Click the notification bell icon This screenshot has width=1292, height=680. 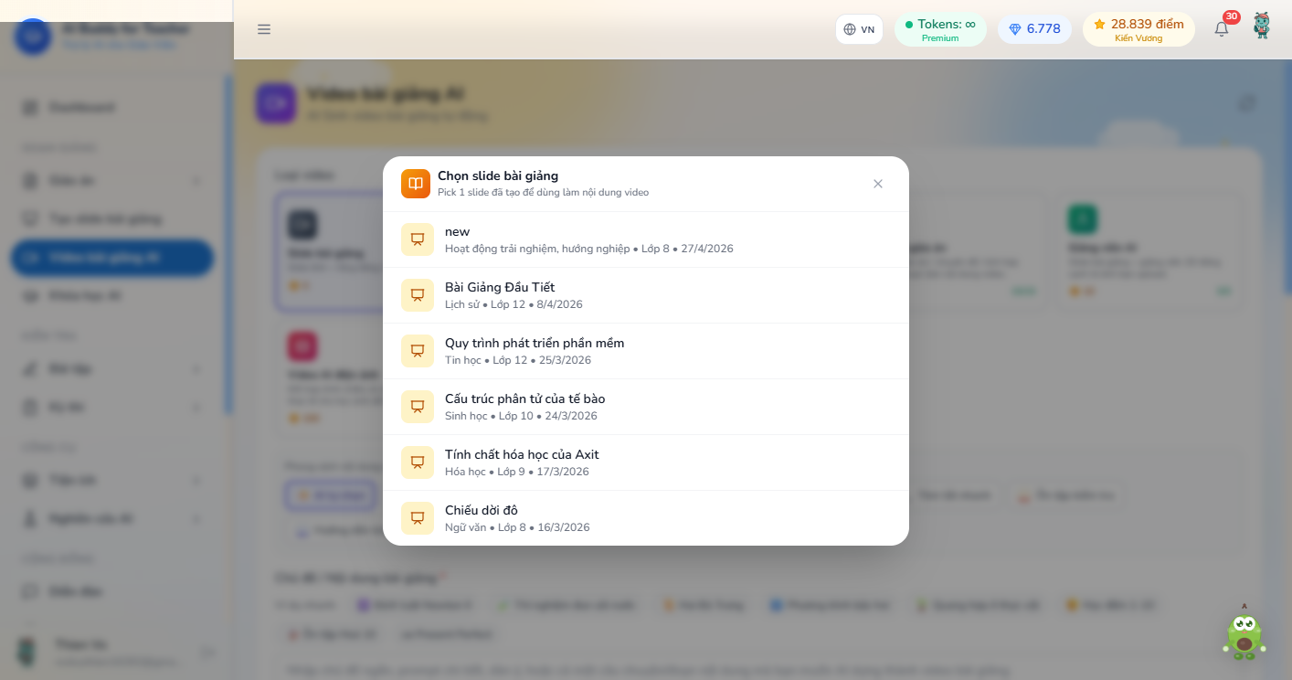(1222, 29)
